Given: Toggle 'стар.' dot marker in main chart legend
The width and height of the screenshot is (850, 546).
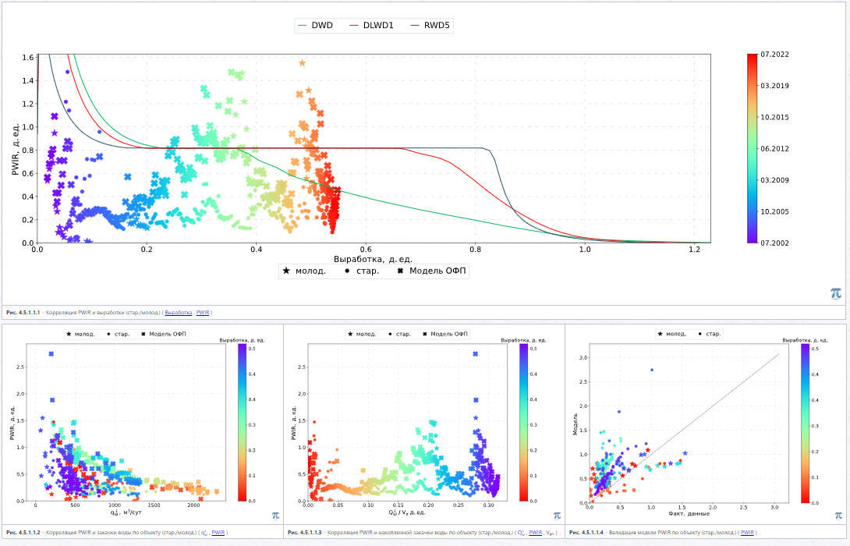Looking at the screenshot, I should (x=362, y=271).
